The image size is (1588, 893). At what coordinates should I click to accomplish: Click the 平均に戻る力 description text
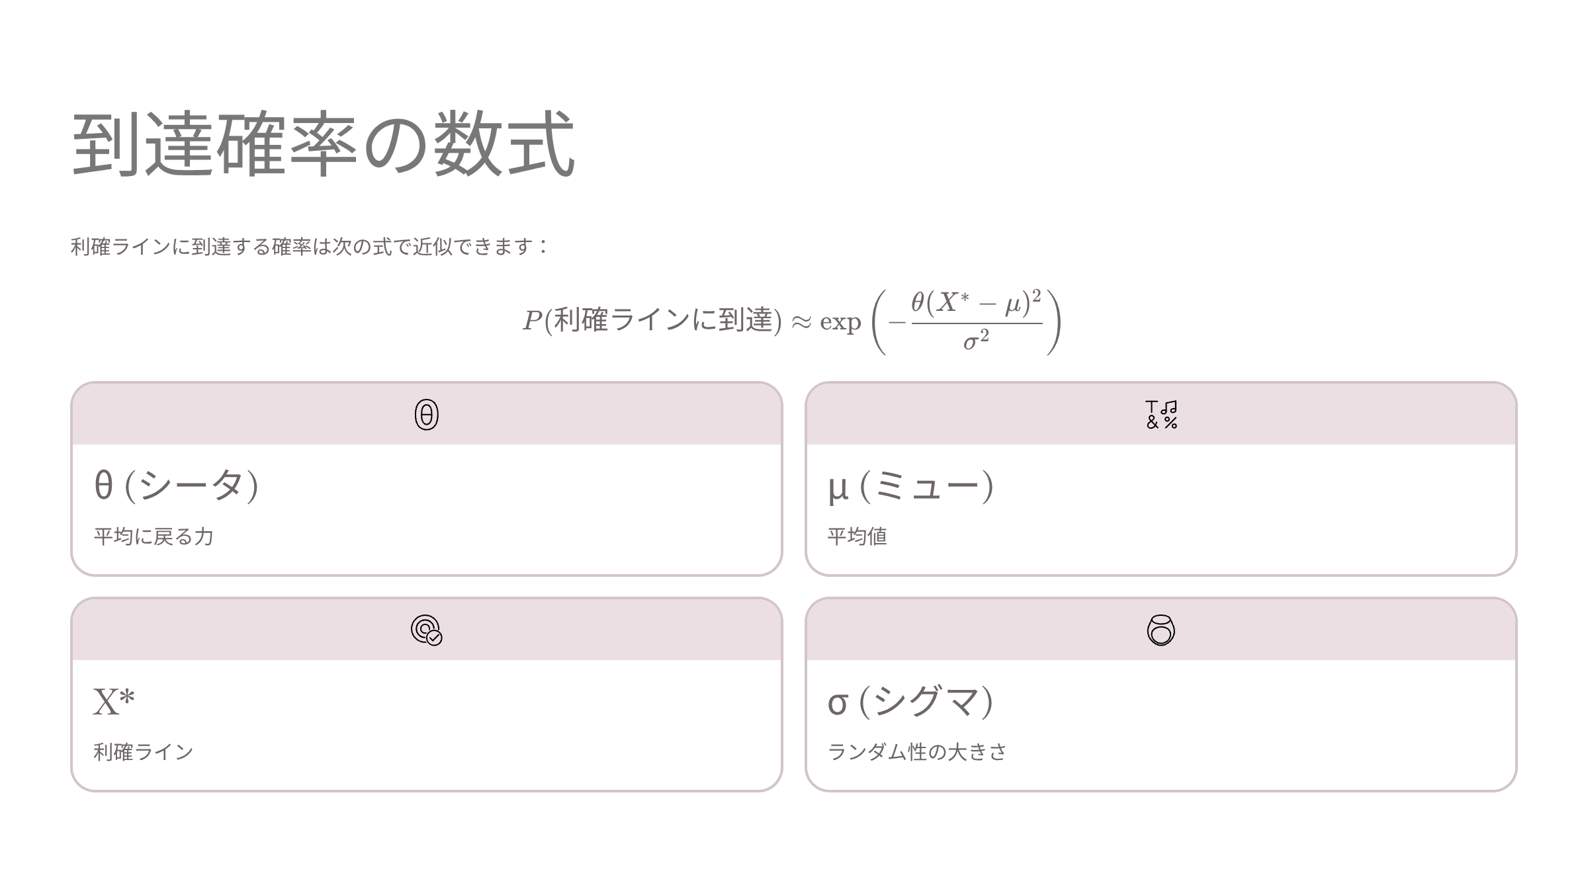(x=154, y=536)
